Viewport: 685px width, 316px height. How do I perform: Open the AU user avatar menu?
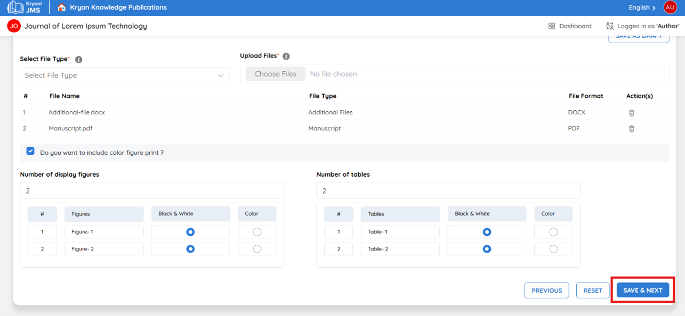[x=670, y=7]
